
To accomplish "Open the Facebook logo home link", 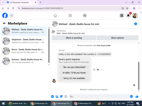I will pos(5,15).
